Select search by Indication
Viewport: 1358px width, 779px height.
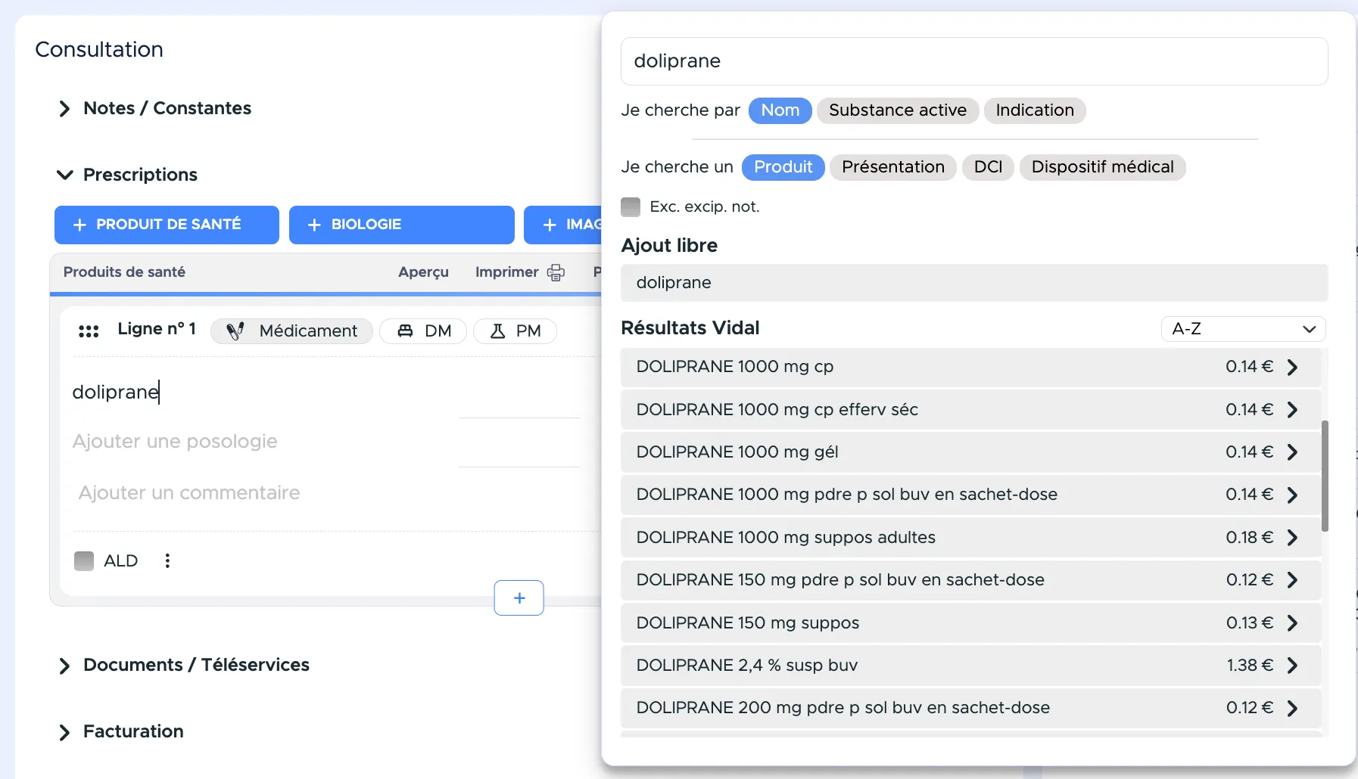click(1035, 110)
